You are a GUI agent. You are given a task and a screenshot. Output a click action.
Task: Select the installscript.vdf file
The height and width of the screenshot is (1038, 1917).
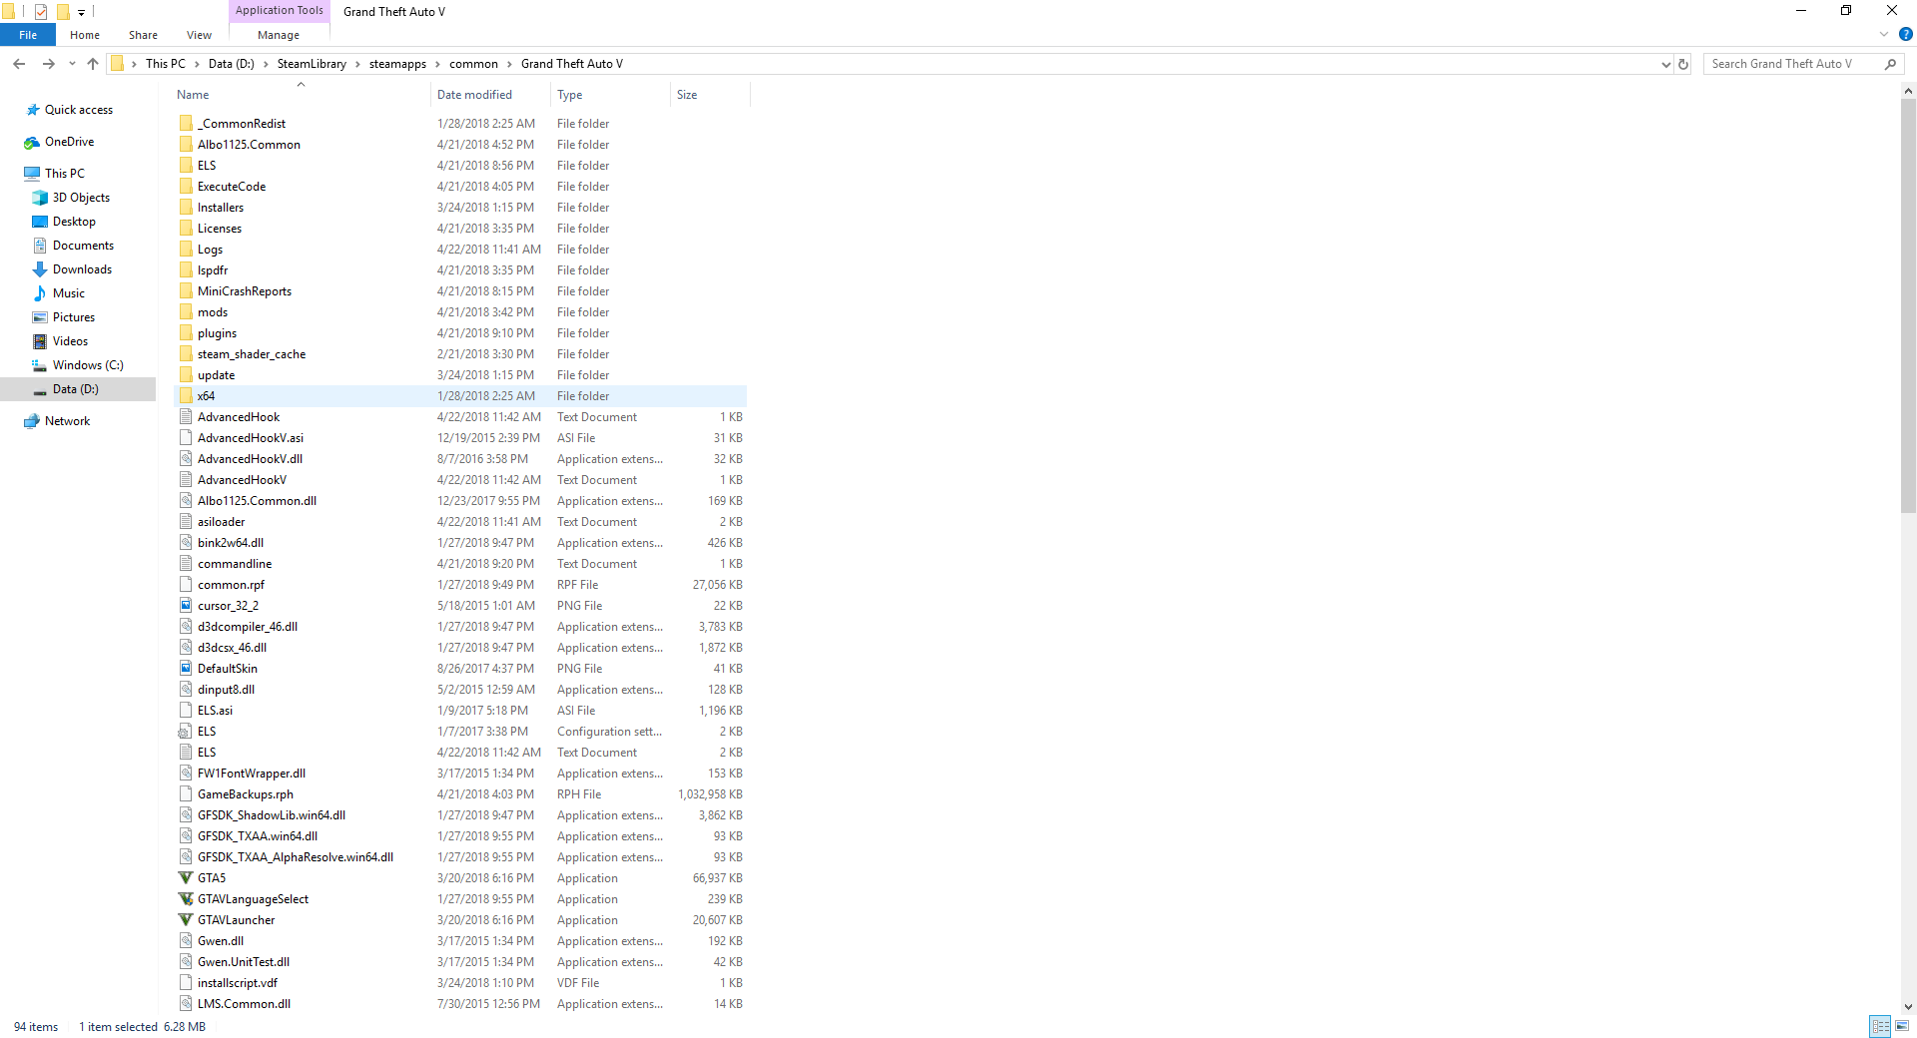pos(459,983)
